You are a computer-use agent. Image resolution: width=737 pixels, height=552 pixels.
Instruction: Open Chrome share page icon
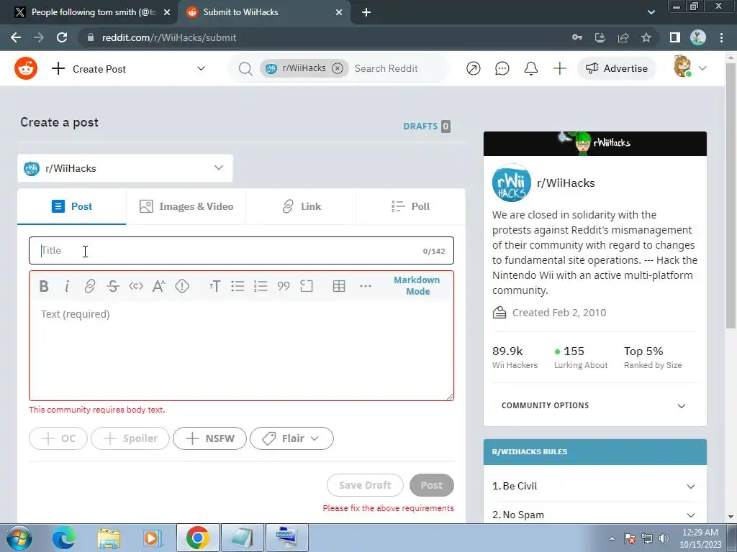[x=623, y=37]
